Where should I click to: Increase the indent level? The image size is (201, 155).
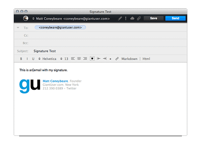tap(105, 59)
